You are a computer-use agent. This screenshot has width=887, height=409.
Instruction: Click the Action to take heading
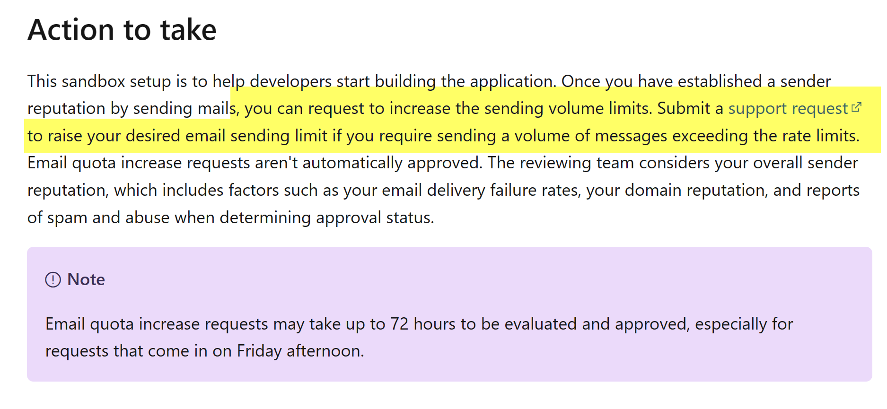pos(122,30)
